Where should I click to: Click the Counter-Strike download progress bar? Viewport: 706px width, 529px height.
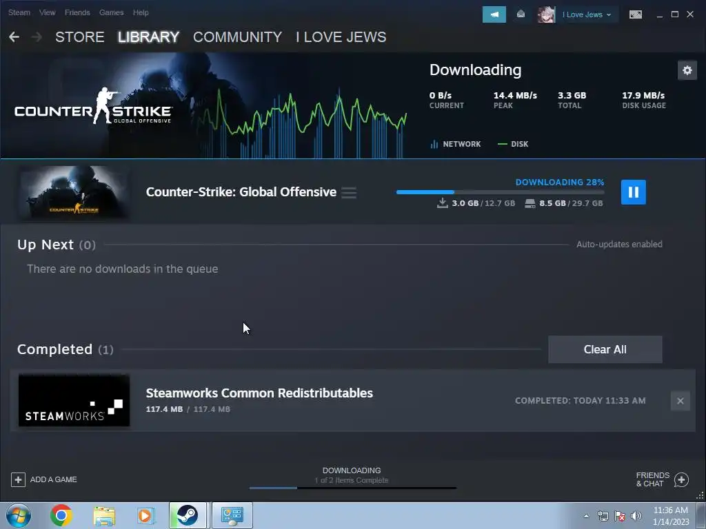(500, 192)
